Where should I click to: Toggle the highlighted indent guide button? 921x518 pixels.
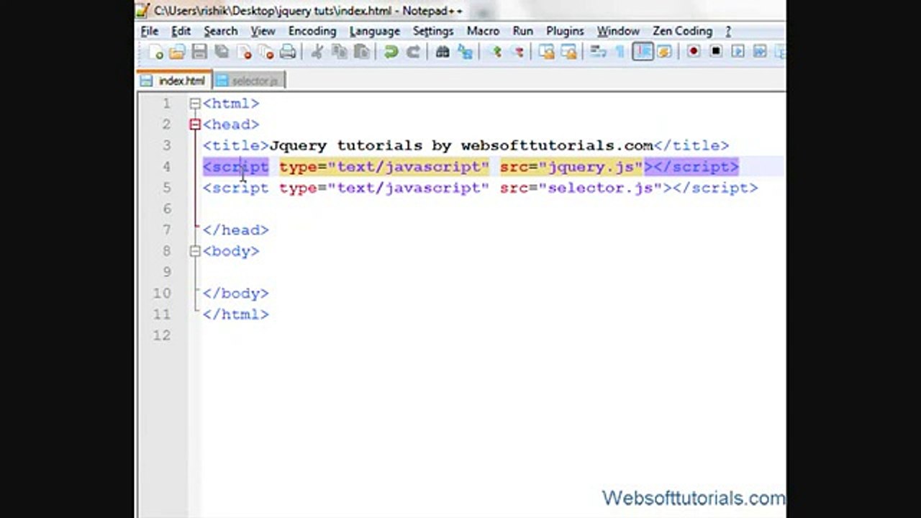coord(643,52)
